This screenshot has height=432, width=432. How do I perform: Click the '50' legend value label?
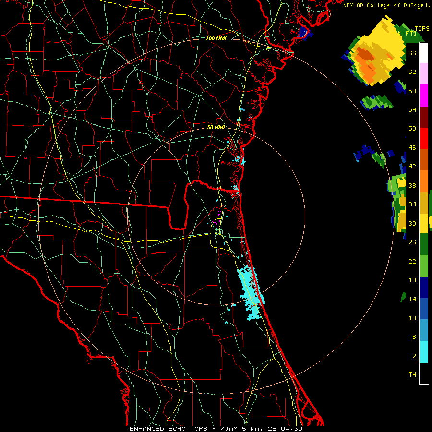[412, 128]
